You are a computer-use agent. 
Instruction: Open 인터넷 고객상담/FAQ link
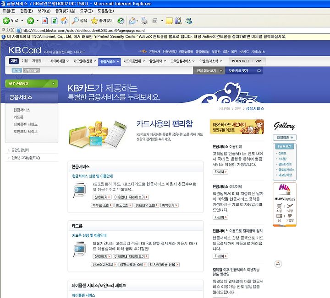(x=26, y=158)
